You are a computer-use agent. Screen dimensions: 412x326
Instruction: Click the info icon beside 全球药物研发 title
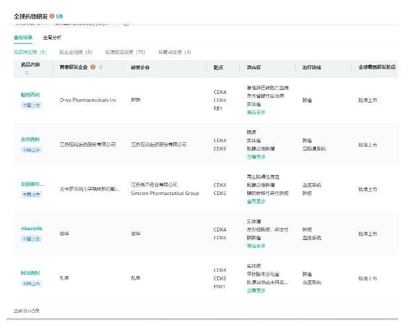point(52,15)
